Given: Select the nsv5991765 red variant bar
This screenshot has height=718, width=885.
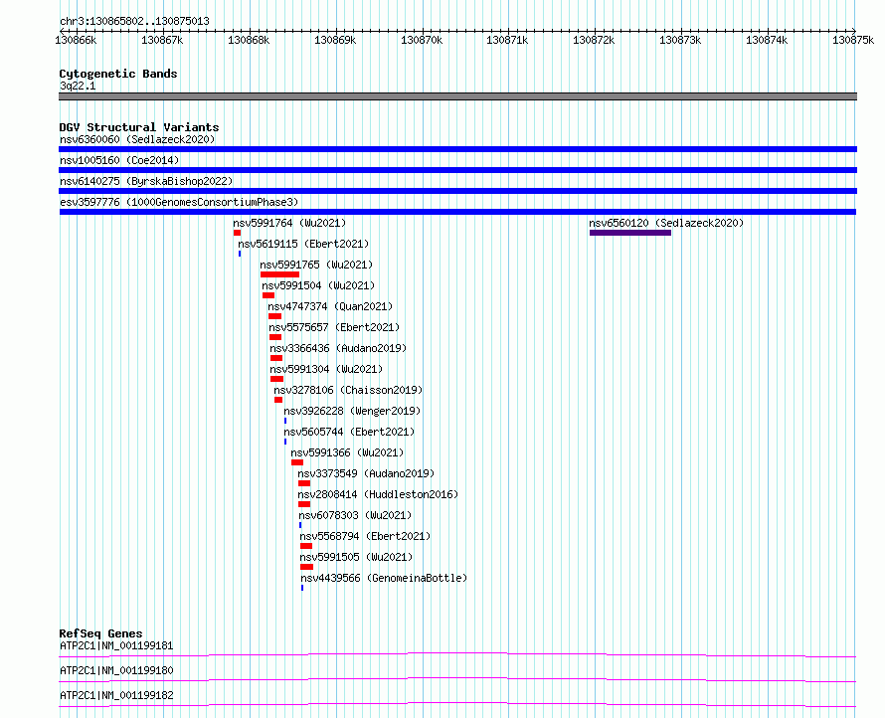Looking at the screenshot, I should click(x=280, y=274).
